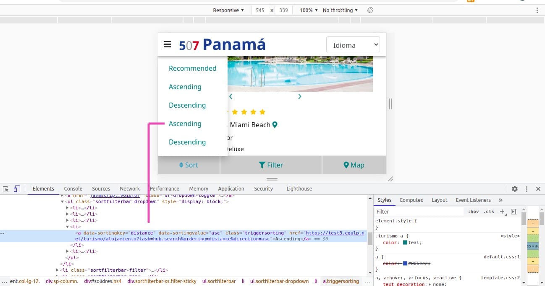This screenshot has width=545, height=286.
Task: Open the Idioma language dropdown
Action: pos(353,45)
